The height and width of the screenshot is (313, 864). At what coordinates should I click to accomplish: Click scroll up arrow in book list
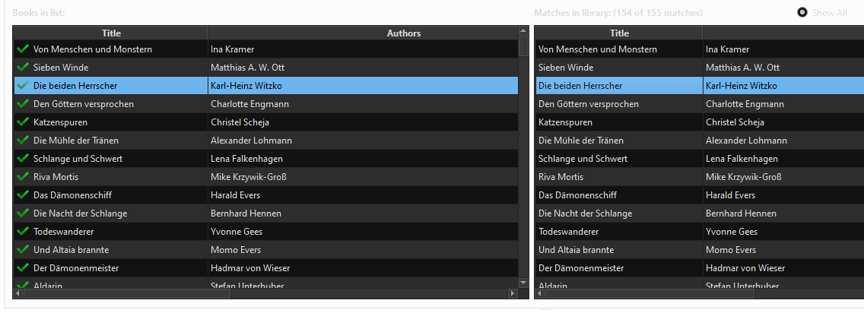coord(523,31)
